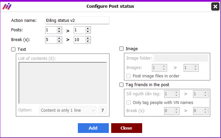
Task: Click the Add button
Action: coord(93,128)
